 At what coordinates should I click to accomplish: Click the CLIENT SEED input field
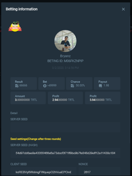[44, 171]
